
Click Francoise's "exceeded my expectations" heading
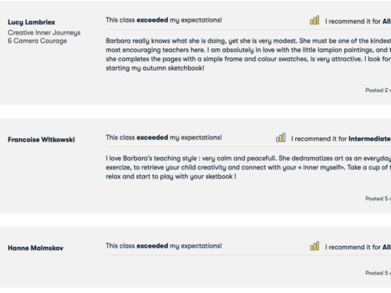(x=164, y=137)
